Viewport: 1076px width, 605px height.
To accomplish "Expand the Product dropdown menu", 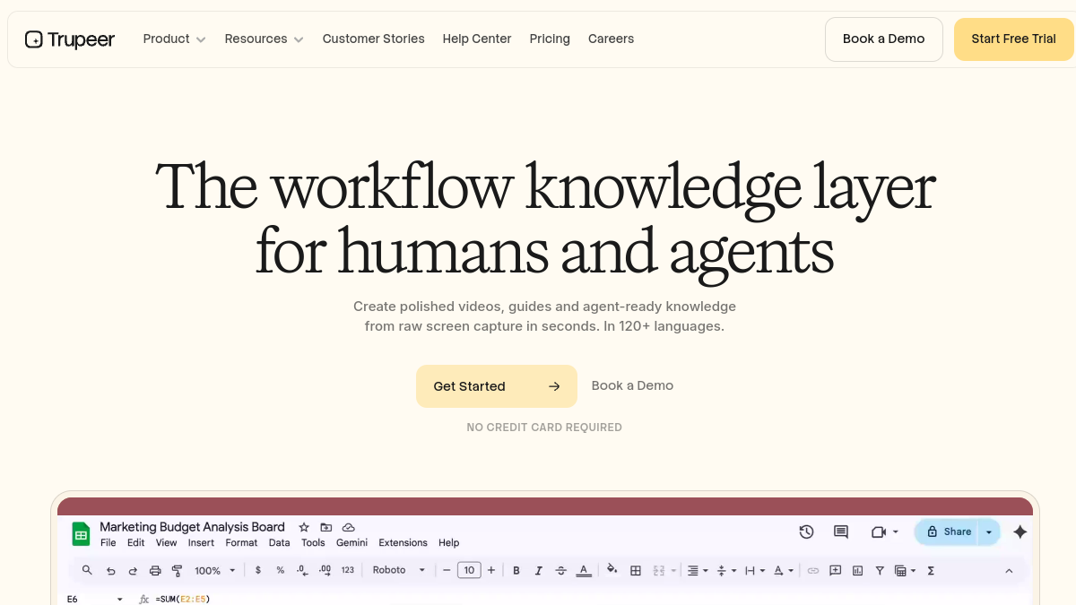I will point(175,39).
